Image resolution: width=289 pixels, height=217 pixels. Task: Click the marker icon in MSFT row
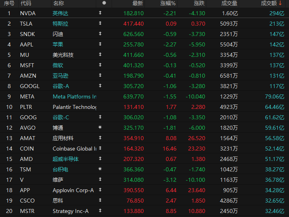(100, 65)
